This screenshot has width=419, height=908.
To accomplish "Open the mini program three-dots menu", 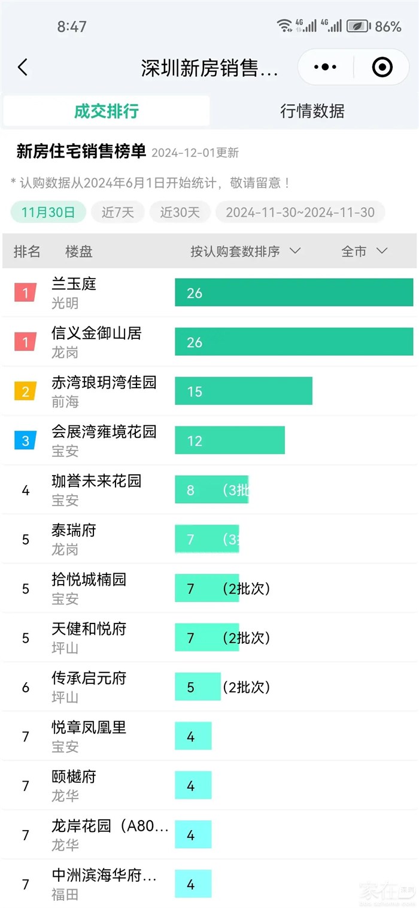I will click(x=325, y=67).
